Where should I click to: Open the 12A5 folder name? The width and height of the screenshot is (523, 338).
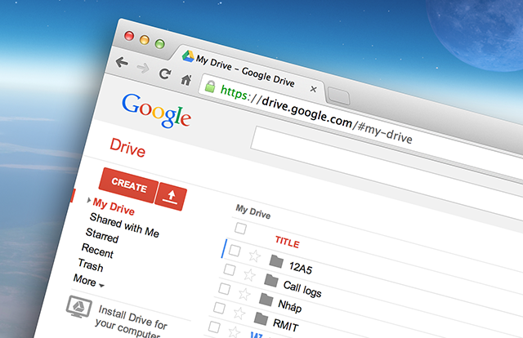coord(301,268)
